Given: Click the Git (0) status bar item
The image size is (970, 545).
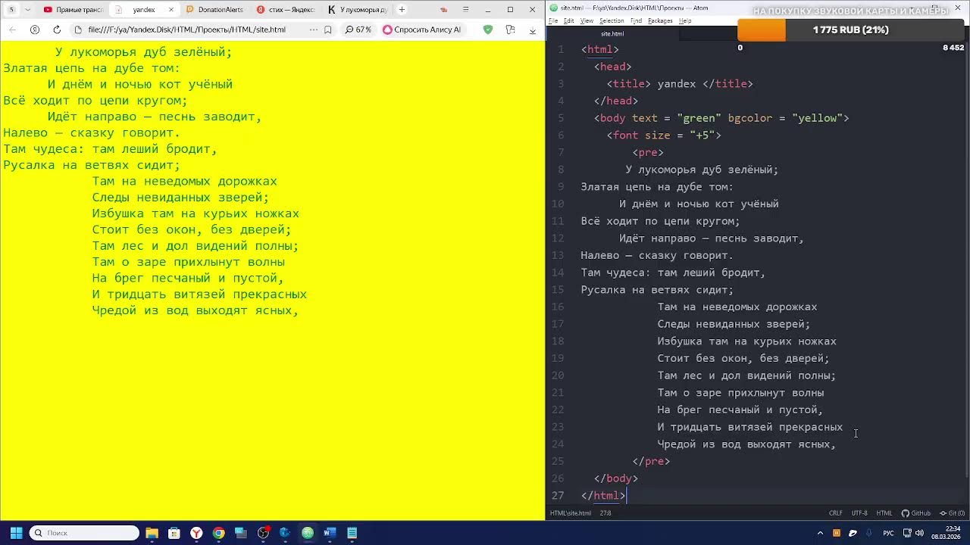Looking at the screenshot, I should tap(952, 513).
